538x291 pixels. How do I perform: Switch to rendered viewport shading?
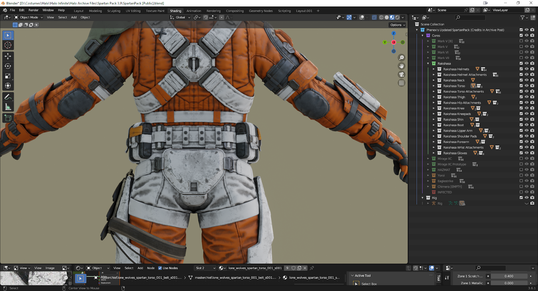click(x=397, y=17)
